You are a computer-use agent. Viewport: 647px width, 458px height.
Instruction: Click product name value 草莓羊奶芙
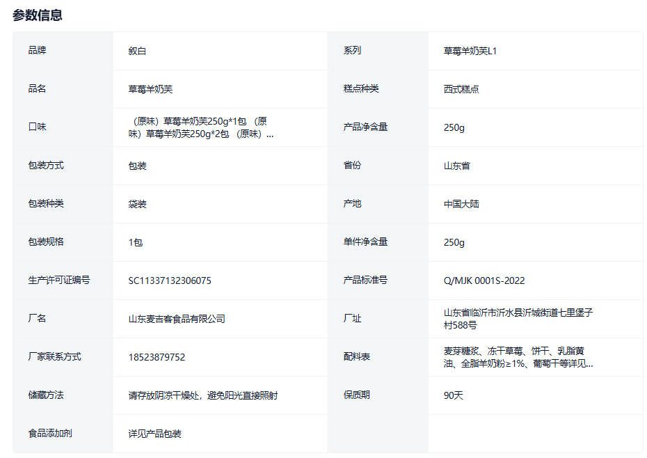point(150,89)
